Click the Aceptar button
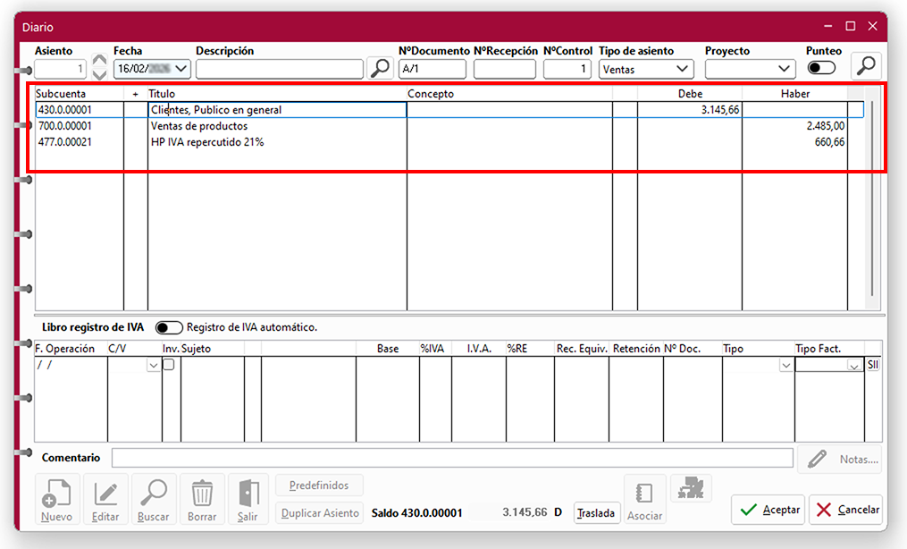 (x=768, y=510)
